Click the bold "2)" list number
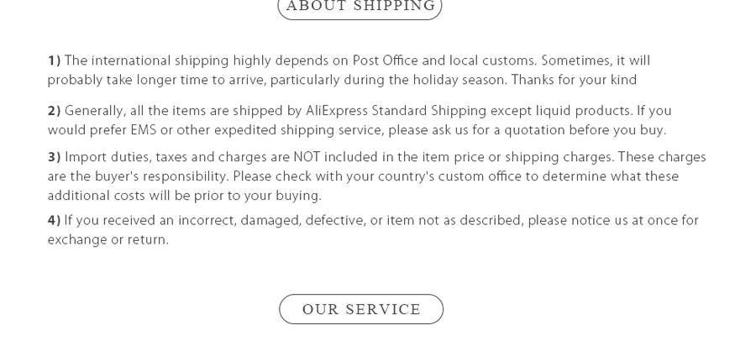The height and width of the screenshot is (346, 756). point(54,112)
